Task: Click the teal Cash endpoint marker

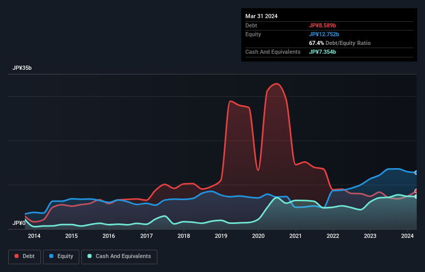Action: click(416, 197)
